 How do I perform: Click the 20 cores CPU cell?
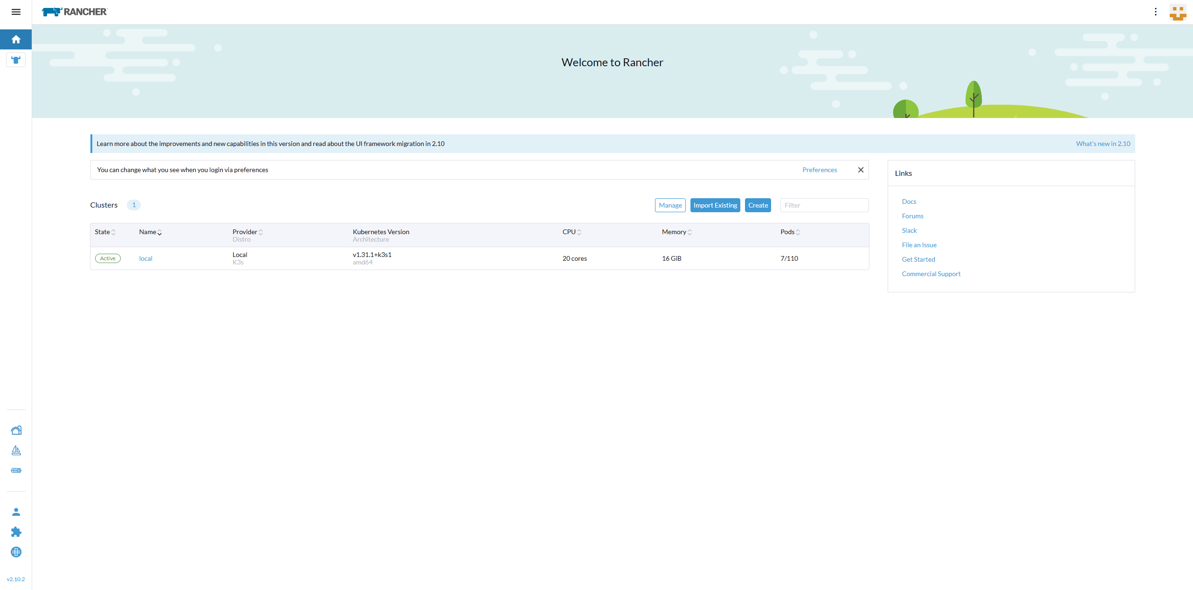click(574, 258)
